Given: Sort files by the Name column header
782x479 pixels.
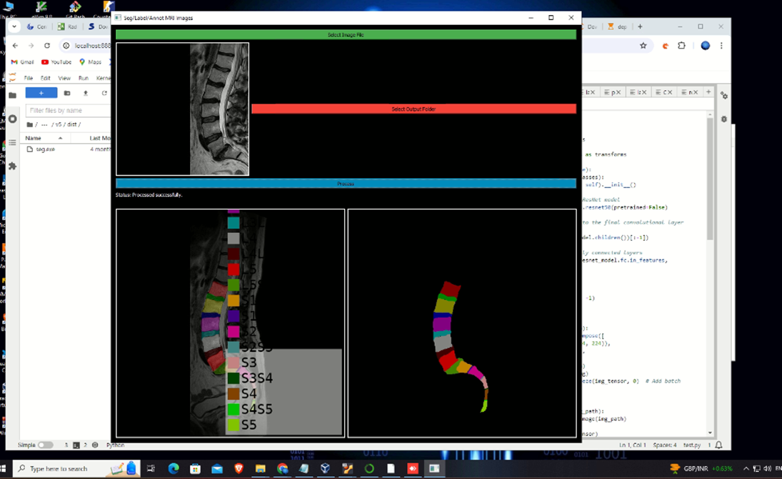Looking at the screenshot, I should click(x=34, y=138).
